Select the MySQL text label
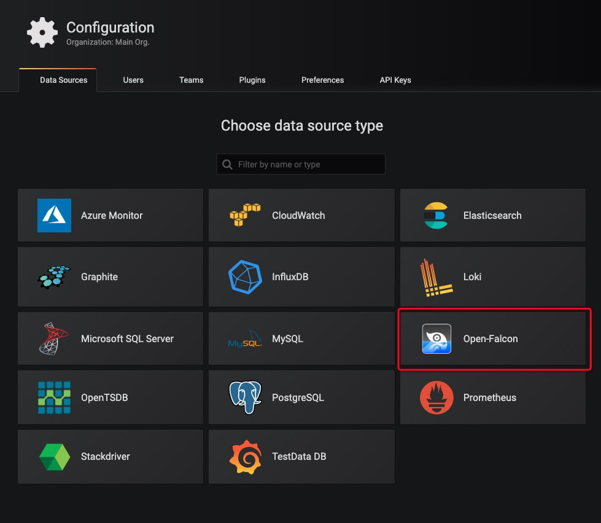 click(x=287, y=339)
